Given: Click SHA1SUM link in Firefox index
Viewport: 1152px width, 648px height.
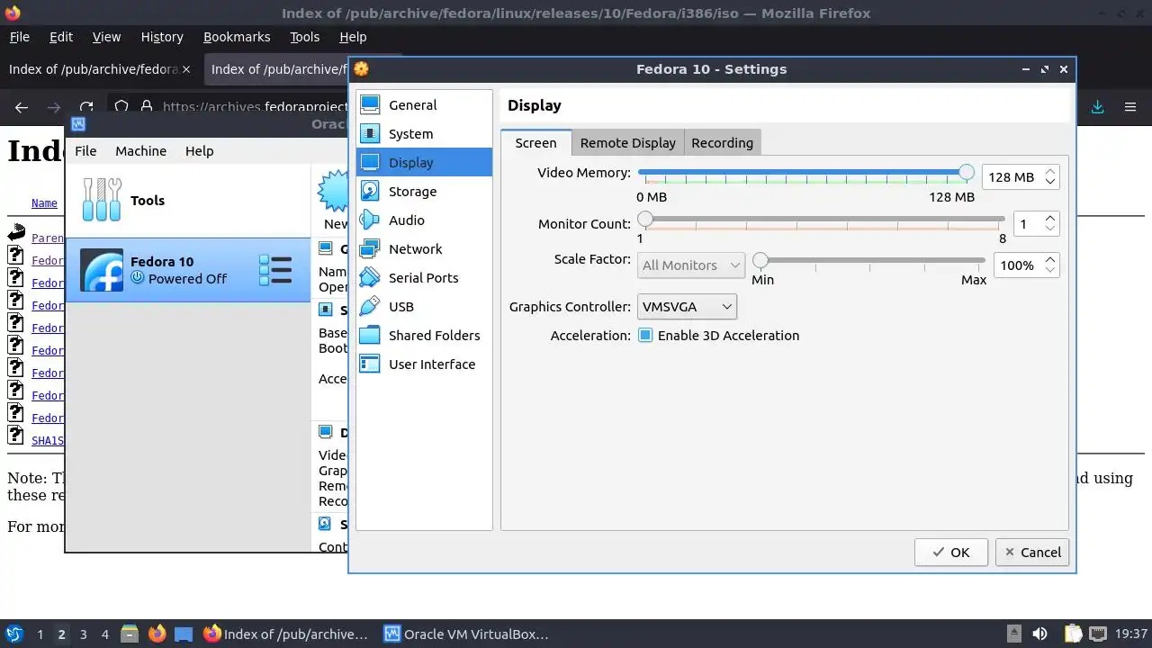Looking at the screenshot, I should pyautogui.click(x=48, y=441).
